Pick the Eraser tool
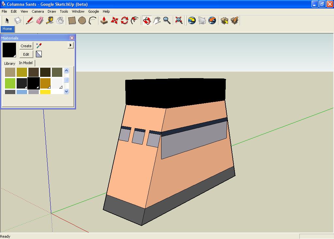 39,21
